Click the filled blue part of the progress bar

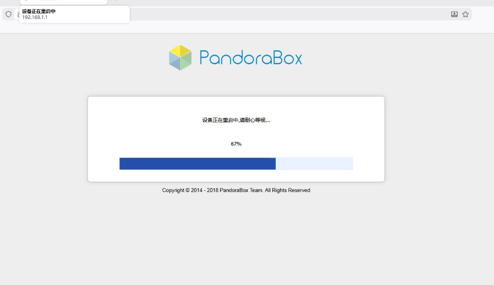(x=197, y=164)
